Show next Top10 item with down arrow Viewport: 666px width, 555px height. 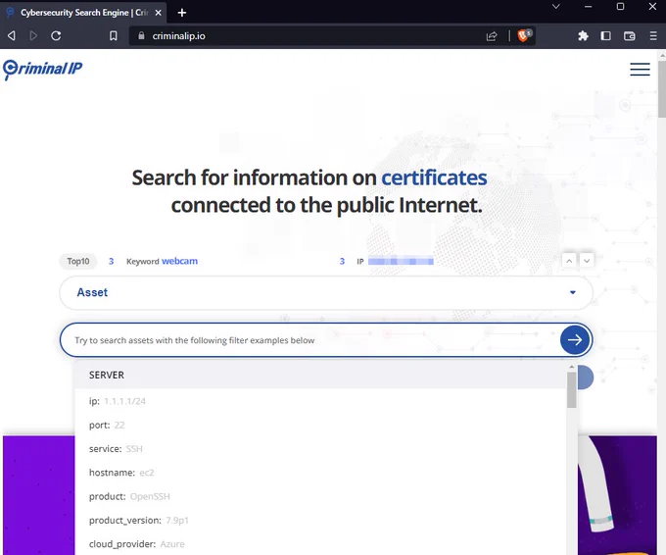(x=587, y=261)
